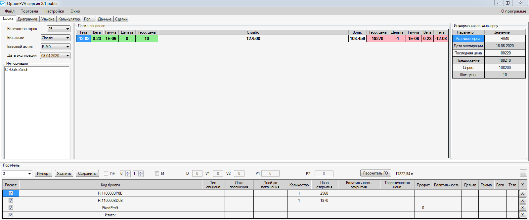Screen dimensions: 529x220
Task: Expand the portfolio number dropdown showing 3
Action: [29, 173]
